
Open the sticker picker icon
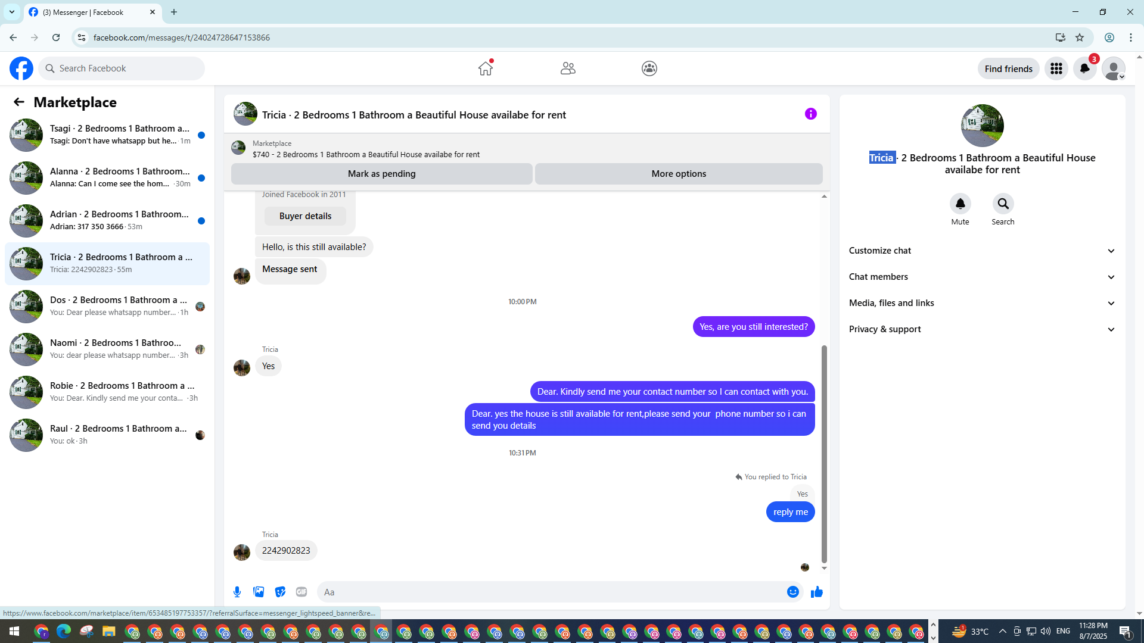pyautogui.click(x=280, y=592)
